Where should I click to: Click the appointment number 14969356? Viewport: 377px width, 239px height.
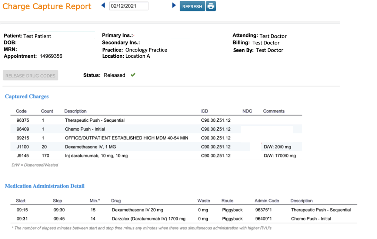click(51, 56)
